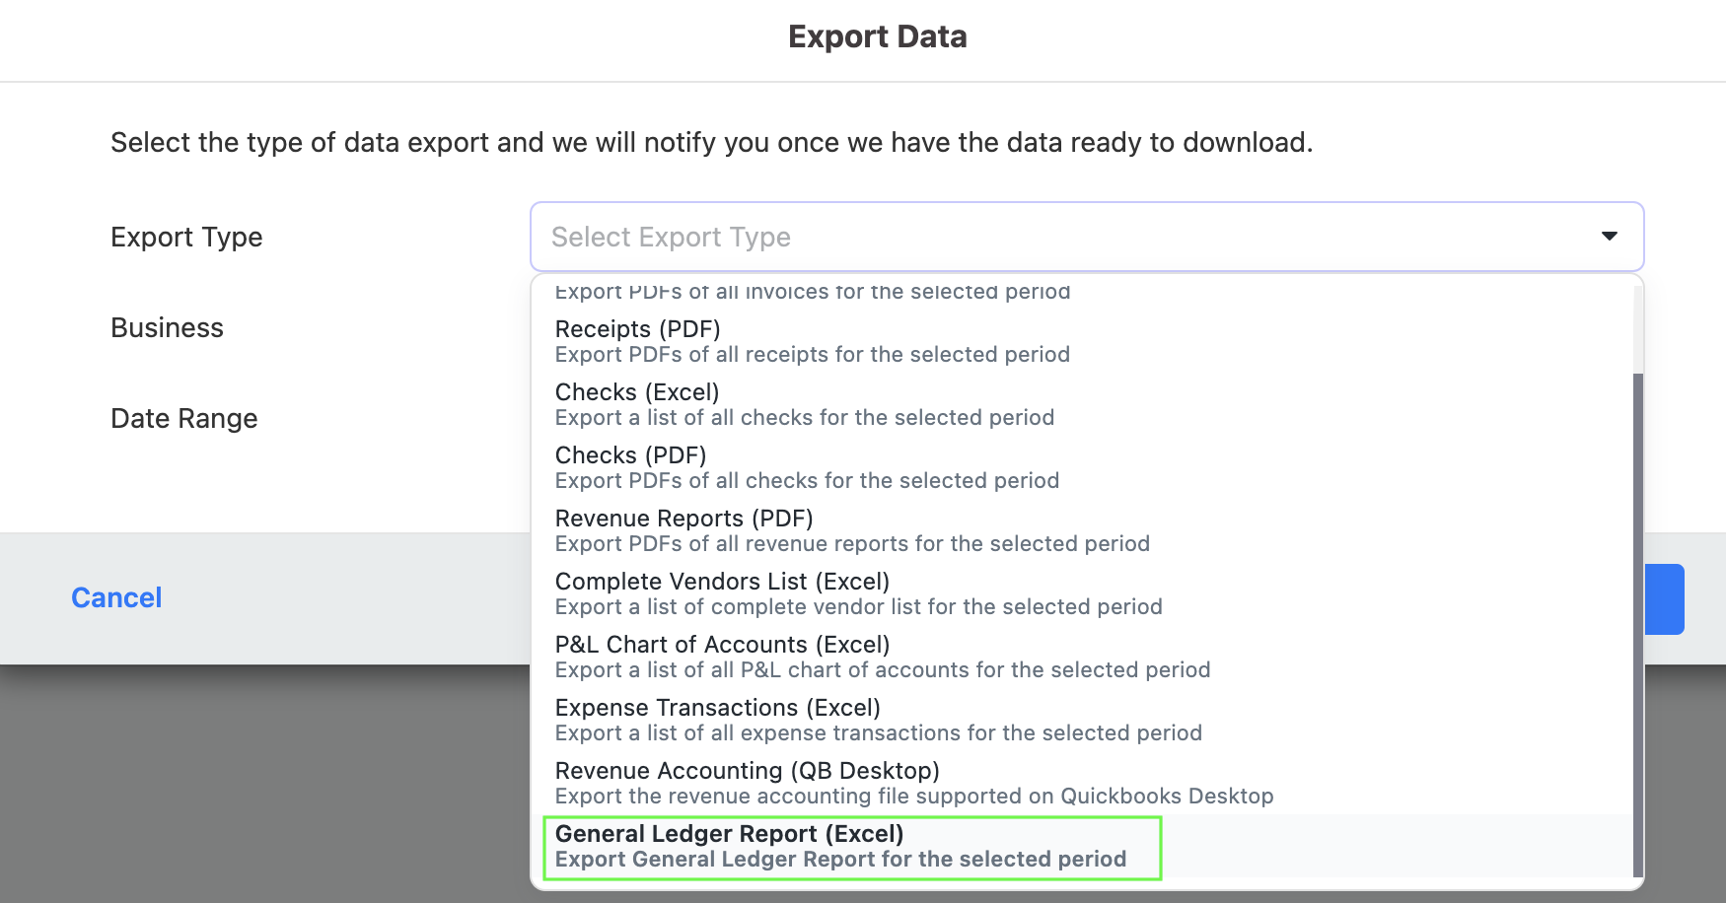Click the Business field label
Image resolution: width=1726 pixels, height=903 pixels.
(x=167, y=327)
